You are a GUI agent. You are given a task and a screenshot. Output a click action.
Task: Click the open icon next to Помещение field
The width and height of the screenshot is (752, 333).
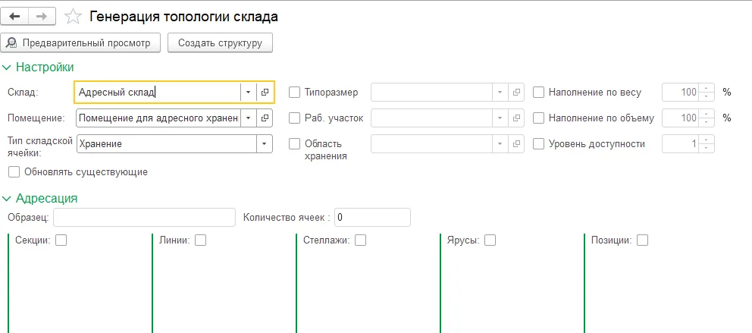click(x=265, y=118)
